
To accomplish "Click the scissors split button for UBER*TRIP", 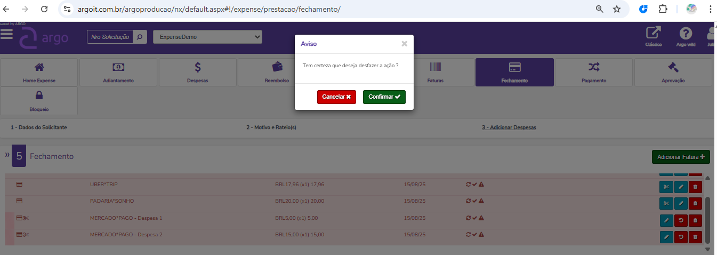I will (666, 187).
